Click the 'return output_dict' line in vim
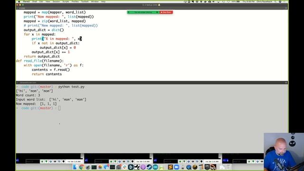Screen dimensions: 304x171 [42, 57]
